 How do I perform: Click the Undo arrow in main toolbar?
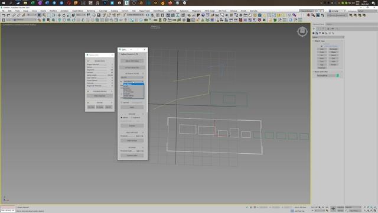(4, 15)
